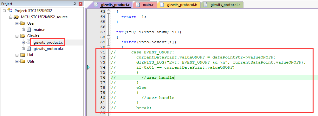Switch to the gizwits_protocol.h editor tab

(179, 4)
